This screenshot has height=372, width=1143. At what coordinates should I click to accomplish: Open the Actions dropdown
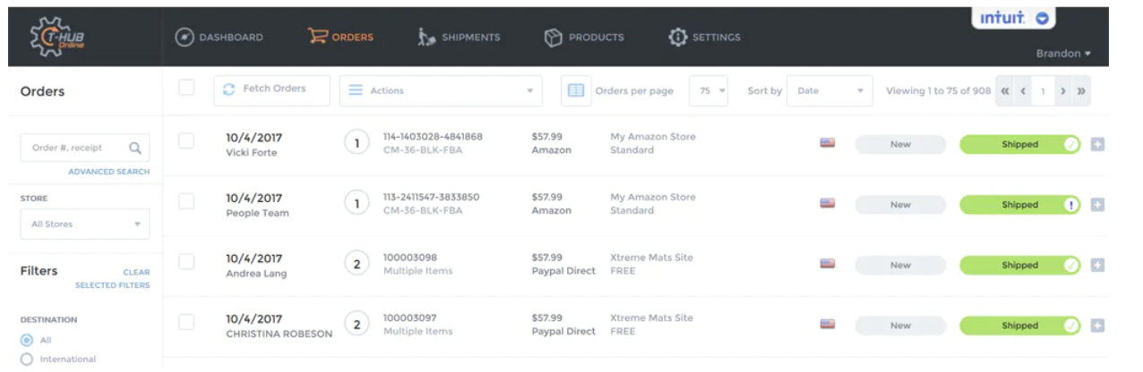click(441, 90)
